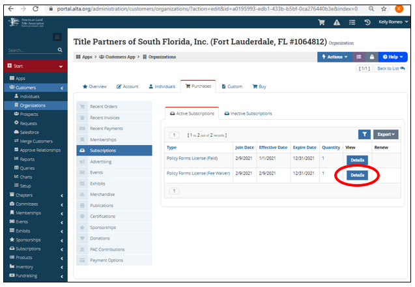Click the Customers App breadcrumb
Screen dimensions: 415x287
117,57
